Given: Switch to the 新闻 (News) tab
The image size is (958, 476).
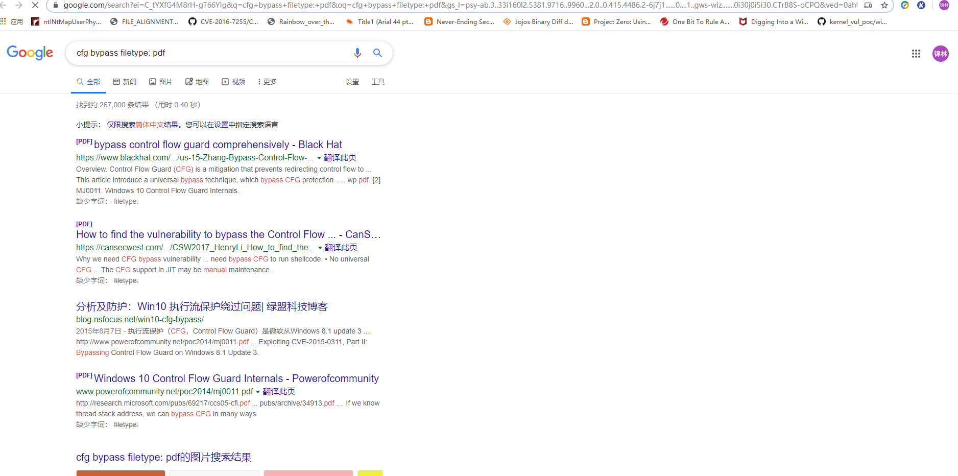Looking at the screenshot, I should [125, 82].
